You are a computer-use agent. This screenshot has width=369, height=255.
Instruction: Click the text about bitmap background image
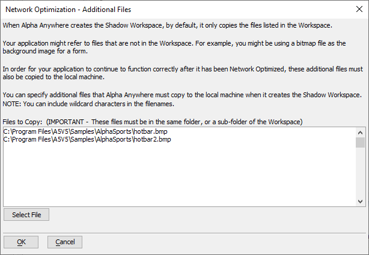pos(174,47)
